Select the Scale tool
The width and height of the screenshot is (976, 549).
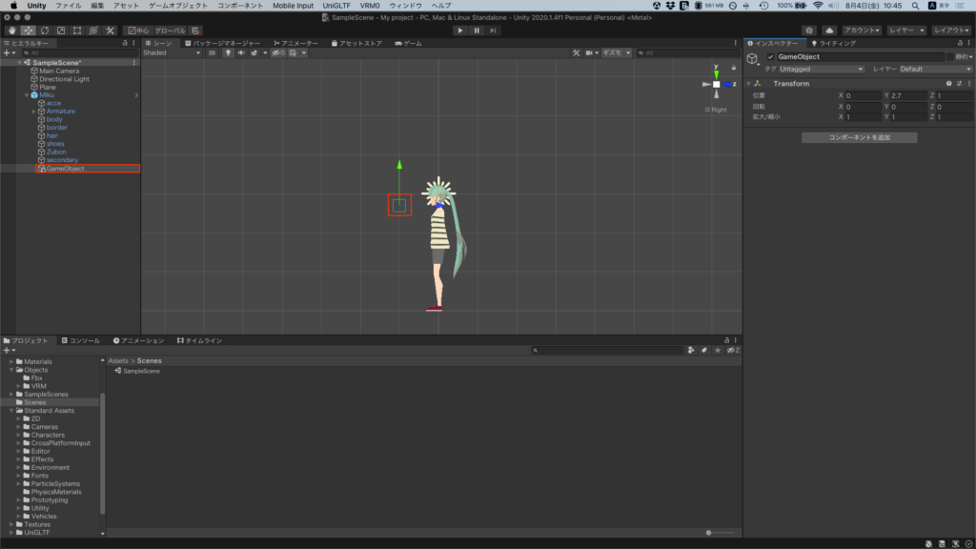click(60, 30)
